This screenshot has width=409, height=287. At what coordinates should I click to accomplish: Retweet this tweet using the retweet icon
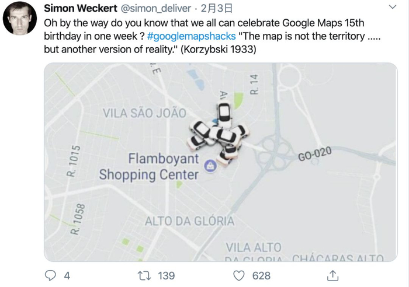tap(143, 275)
